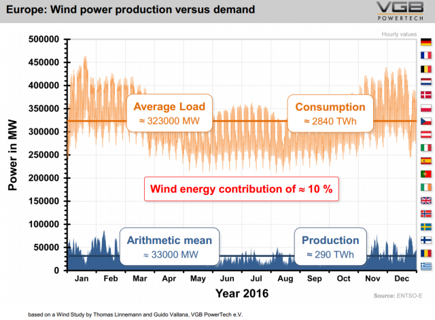Image resolution: width=435 pixels, height=320 pixels.
Task: Click the ENTSO-E source text
Action: tap(393, 296)
